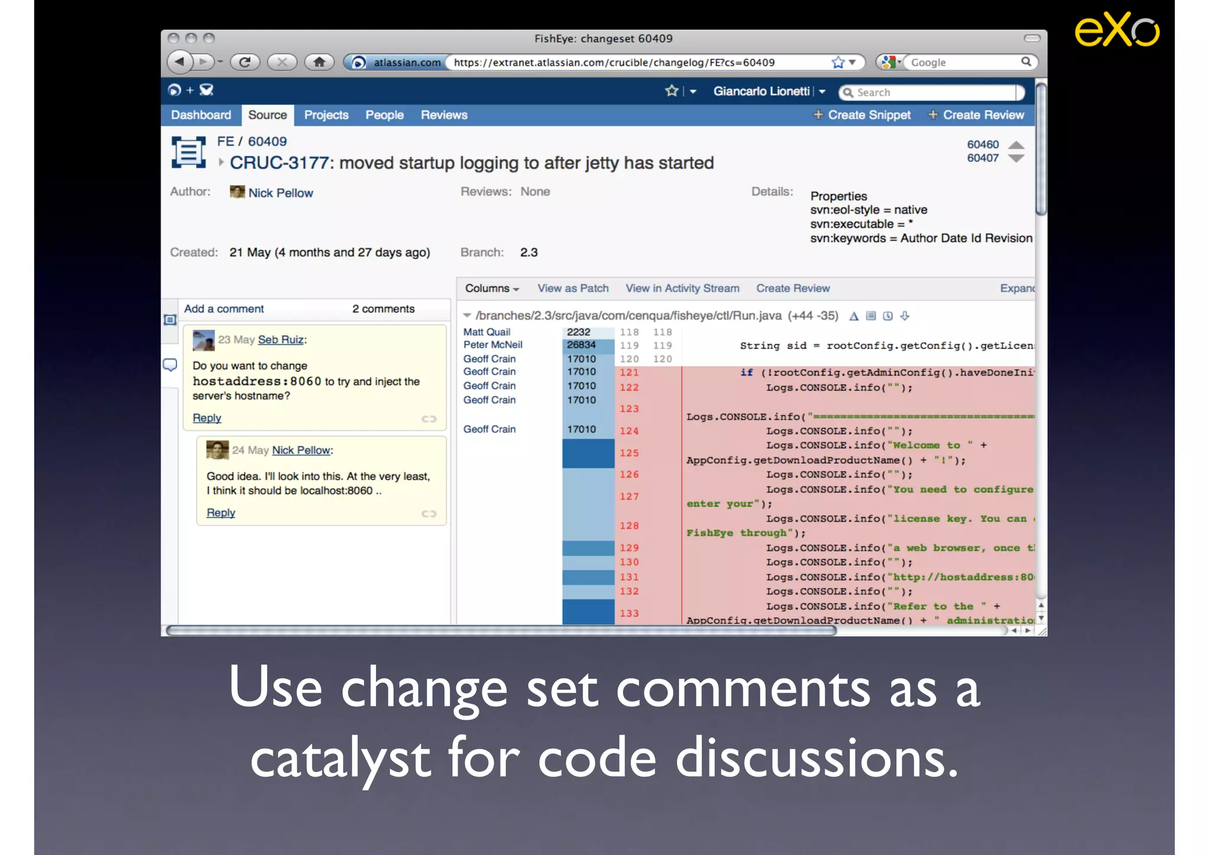
Task: Click the changeset document icon
Action: (x=188, y=152)
